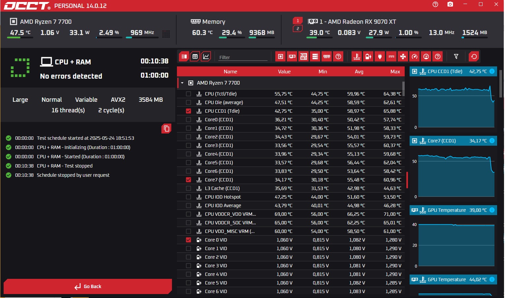Filter sensors by voltage battery icon
Viewport: 507px width, 298px height.
coord(368,56)
